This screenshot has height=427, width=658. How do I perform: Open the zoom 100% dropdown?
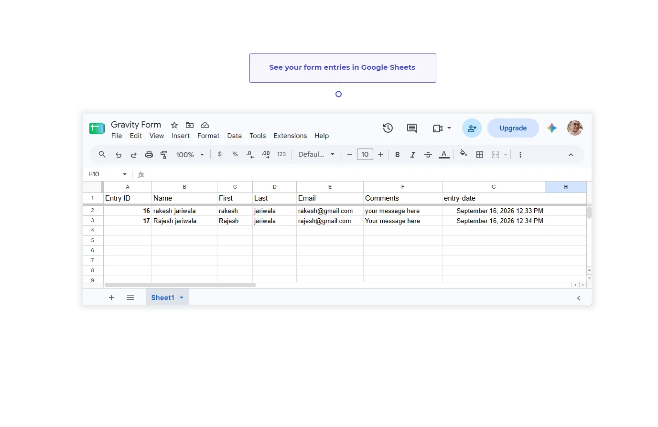point(190,155)
